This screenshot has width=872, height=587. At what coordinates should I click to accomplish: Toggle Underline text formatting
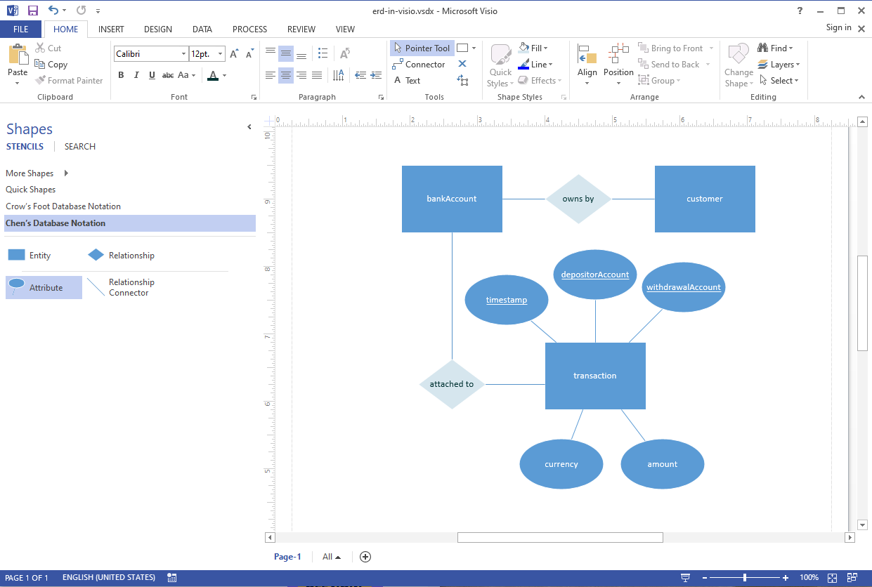(152, 75)
